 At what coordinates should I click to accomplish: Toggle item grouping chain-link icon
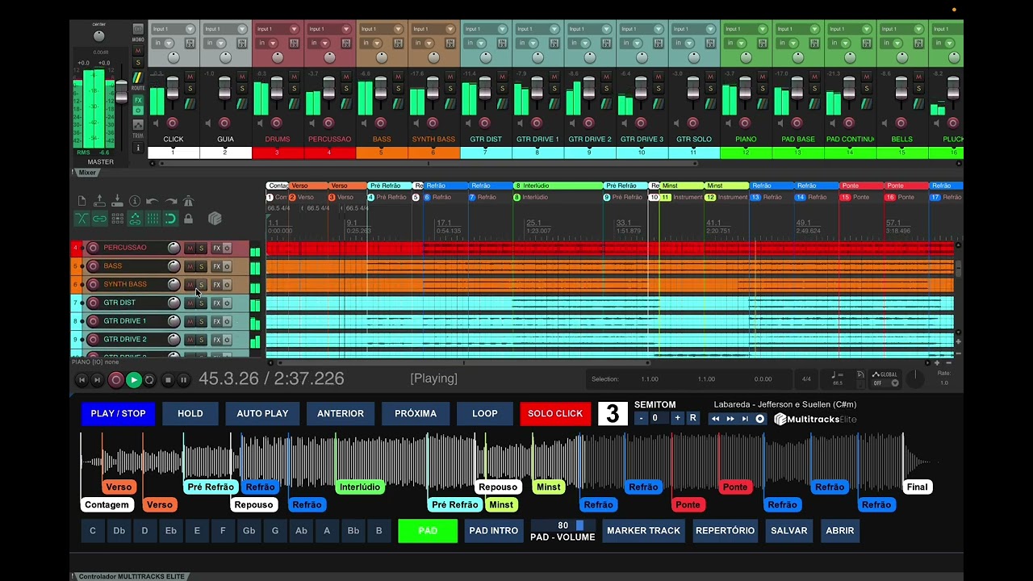(x=99, y=219)
